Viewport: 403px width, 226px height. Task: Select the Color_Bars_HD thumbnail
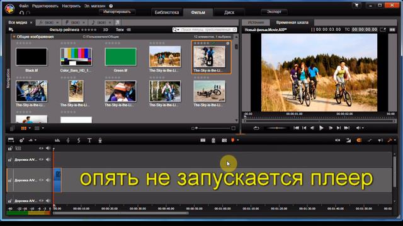pyautogui.click(x=76, y=56)
